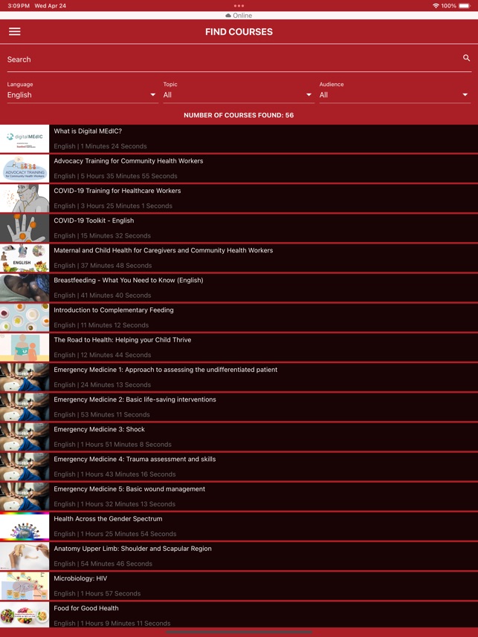Viewport: 478px width, 637px height.
Task: Tap the Wi-Fi status icon
Action: (x=436, y=6)
